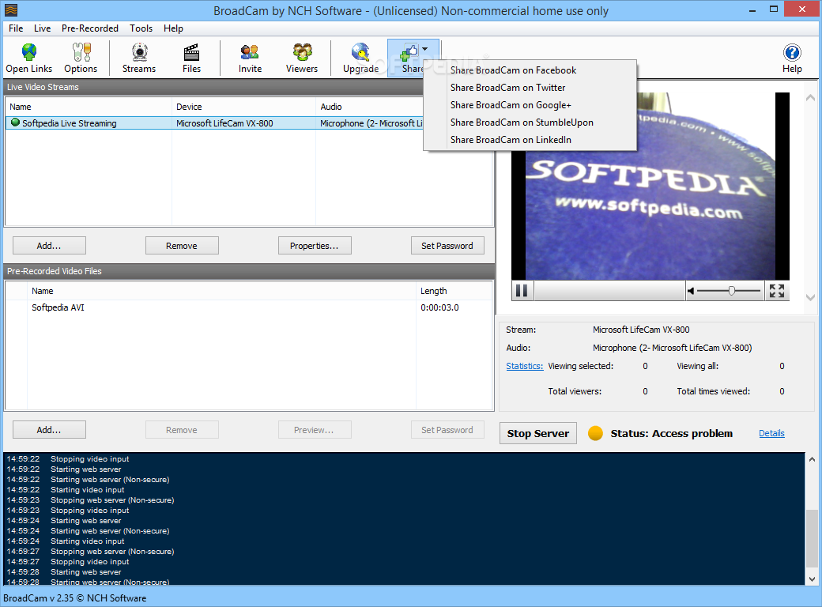The width and height of the screenshot is (822, 607).
Task: Click Remove under Live Video Streams
Action: [182, 245]
